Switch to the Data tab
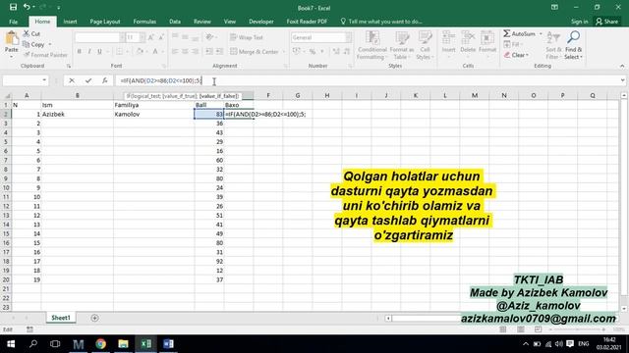The image size is (629, 353). tap(175, 22)
